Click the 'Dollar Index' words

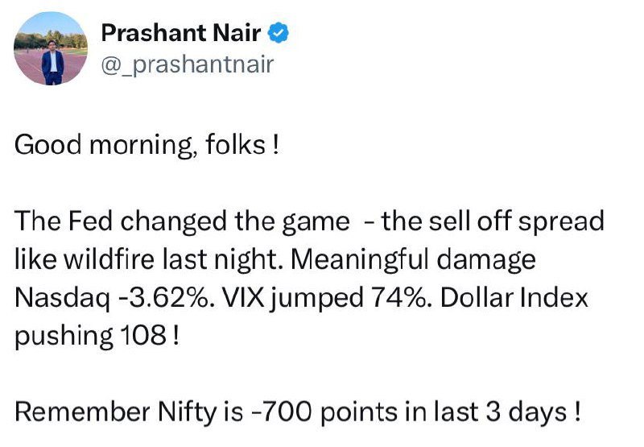[514, 297]
